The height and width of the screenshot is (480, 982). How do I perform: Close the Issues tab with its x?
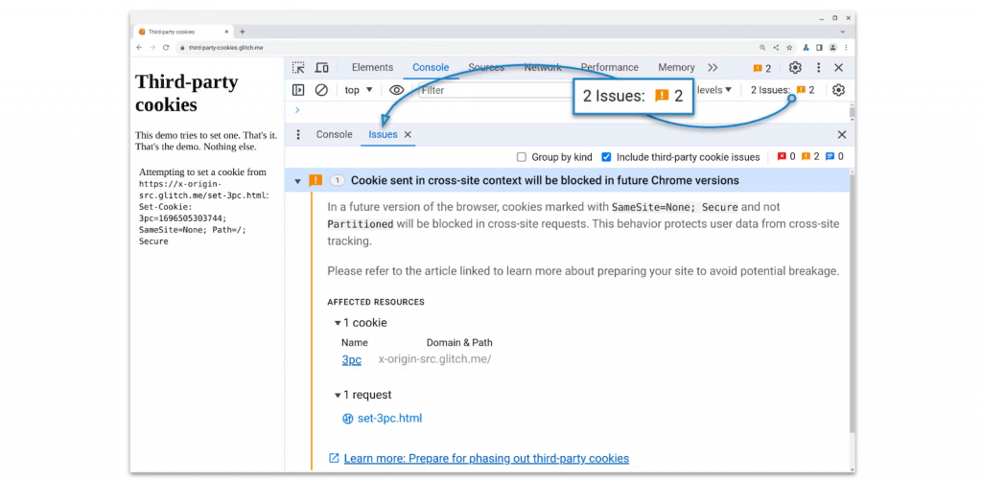pos(408,134)
